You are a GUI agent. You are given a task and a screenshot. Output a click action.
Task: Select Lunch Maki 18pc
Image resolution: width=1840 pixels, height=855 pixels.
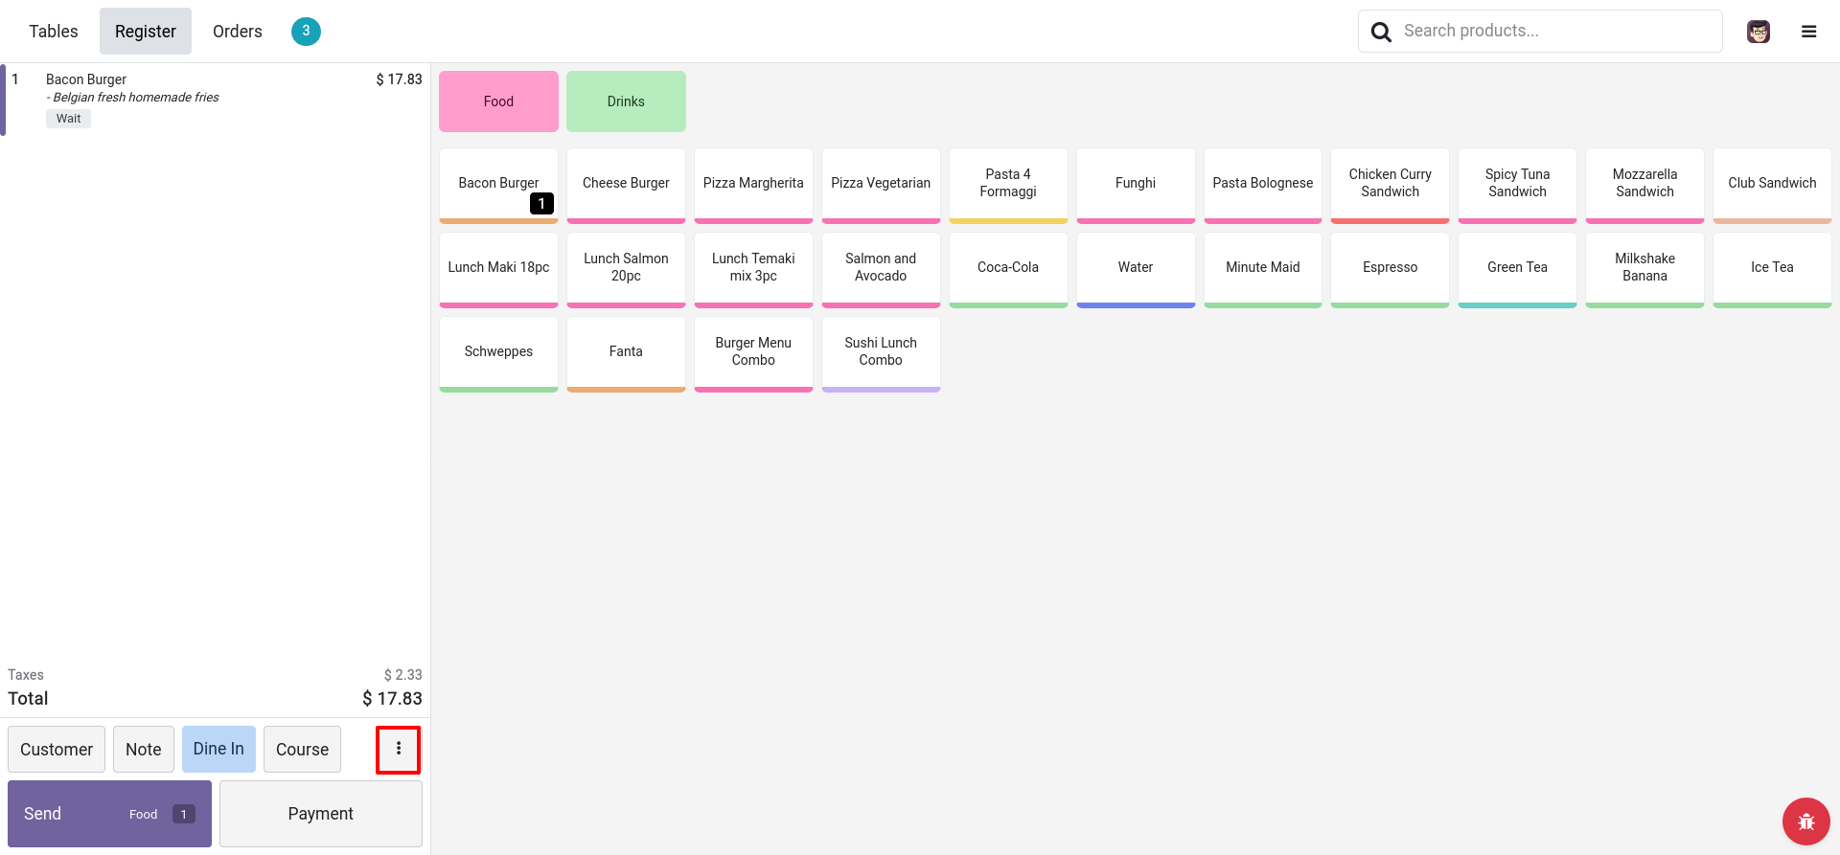[x=498, y=269]
